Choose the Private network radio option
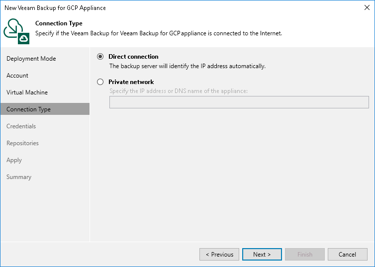Screen dimensions: 375x267 coord(100,82)
